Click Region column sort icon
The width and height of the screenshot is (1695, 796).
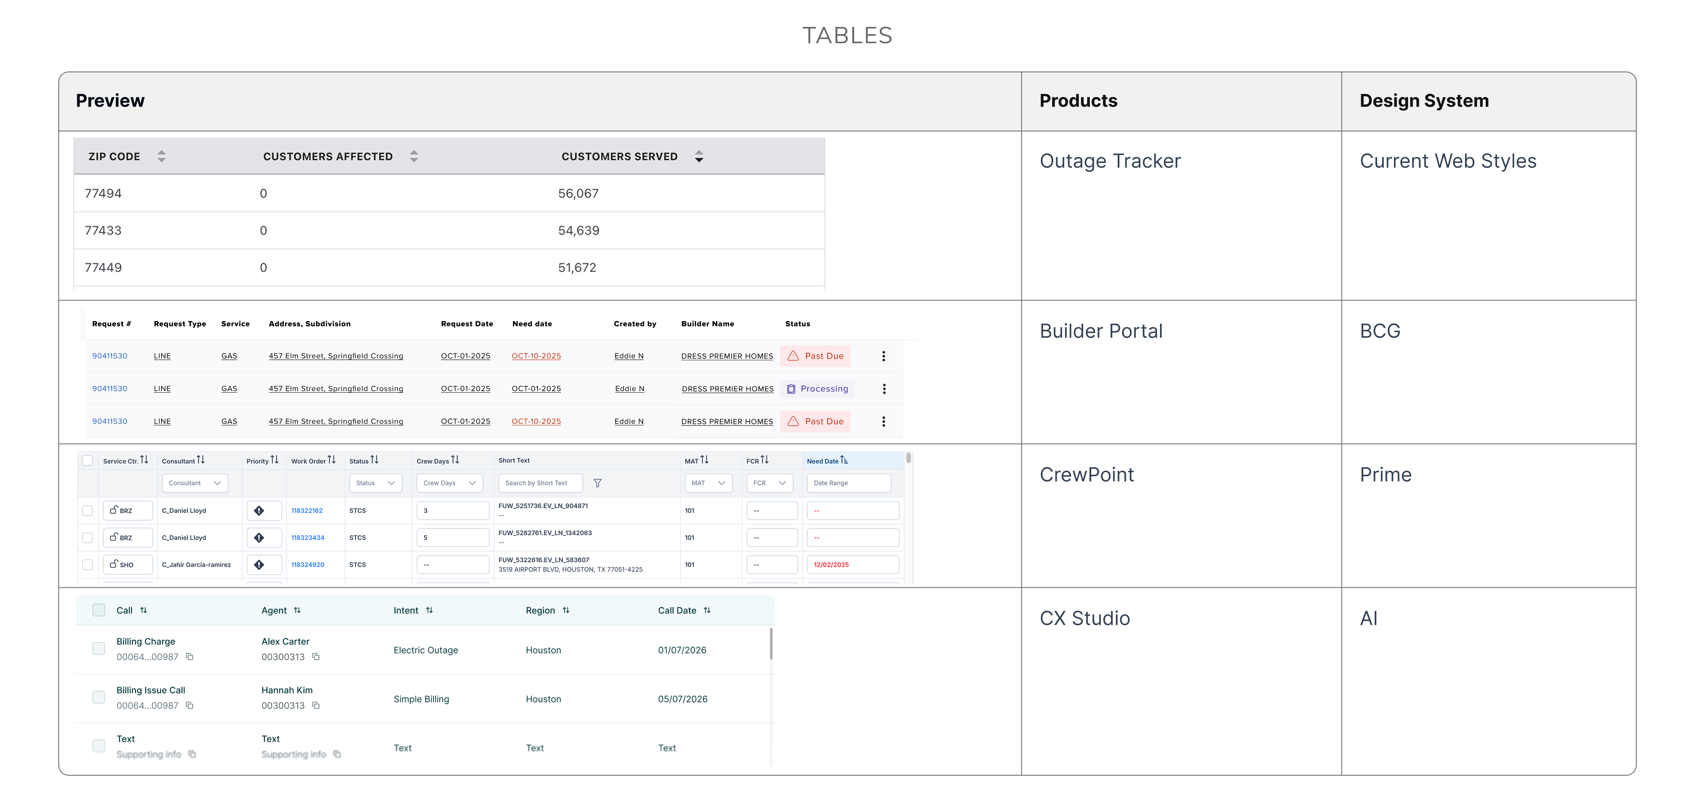coord(566,611)
